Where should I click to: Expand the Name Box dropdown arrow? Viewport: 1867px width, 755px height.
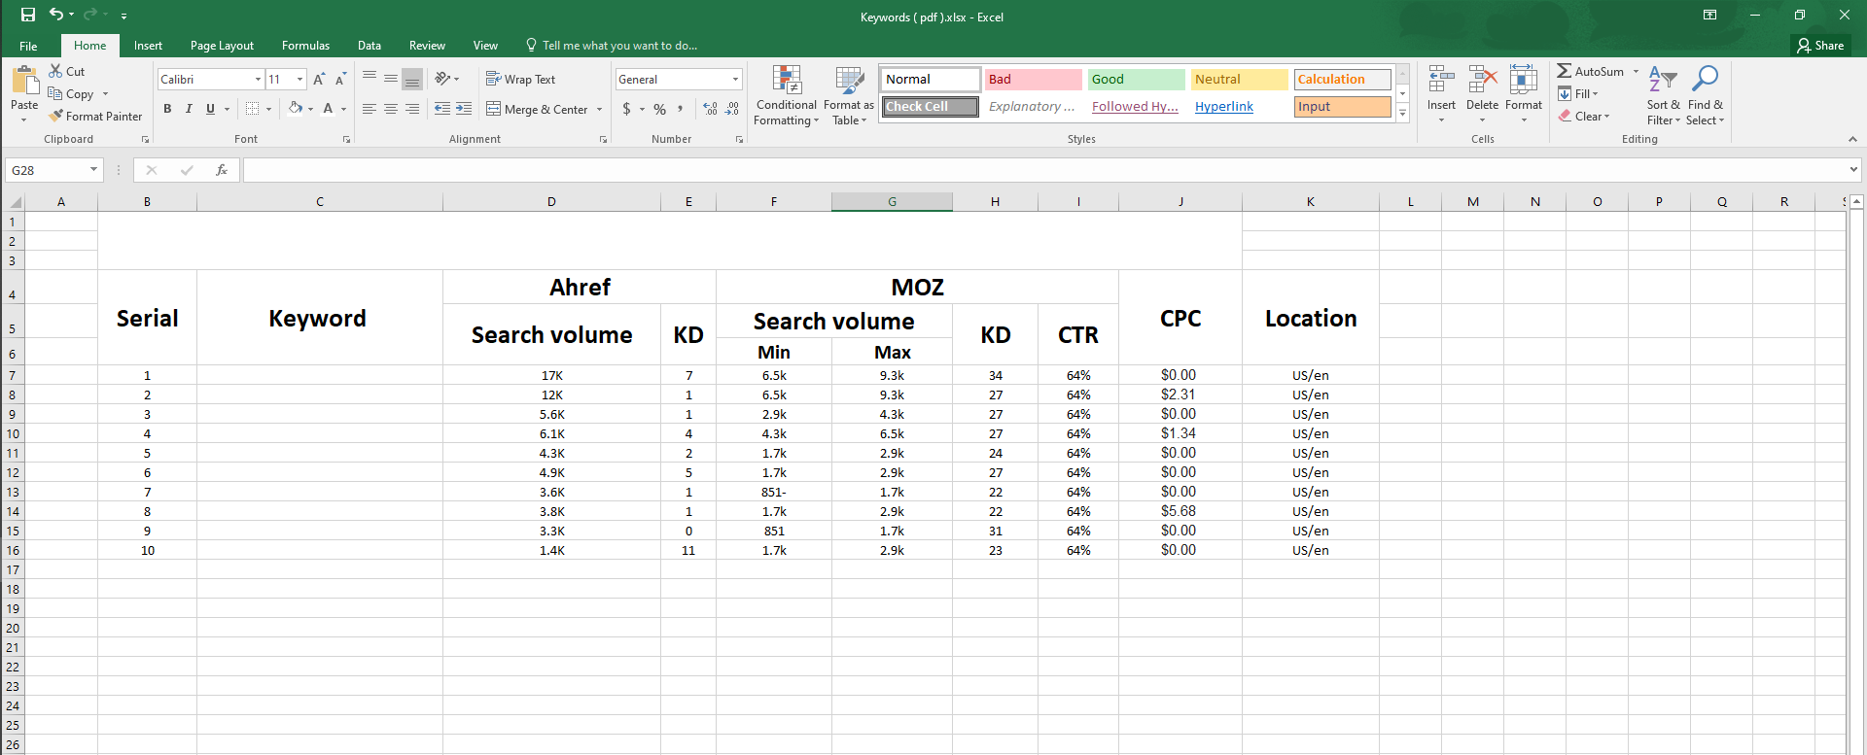click(x=93, y=170)
